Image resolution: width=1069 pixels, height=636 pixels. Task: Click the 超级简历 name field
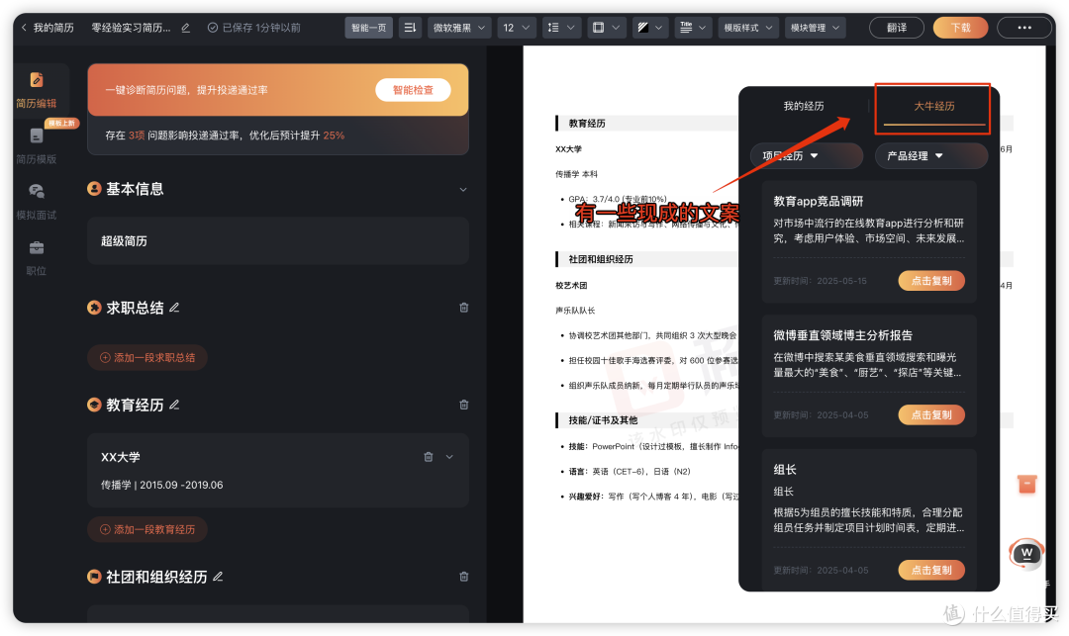pyautogui.click(x=277, y=241)
